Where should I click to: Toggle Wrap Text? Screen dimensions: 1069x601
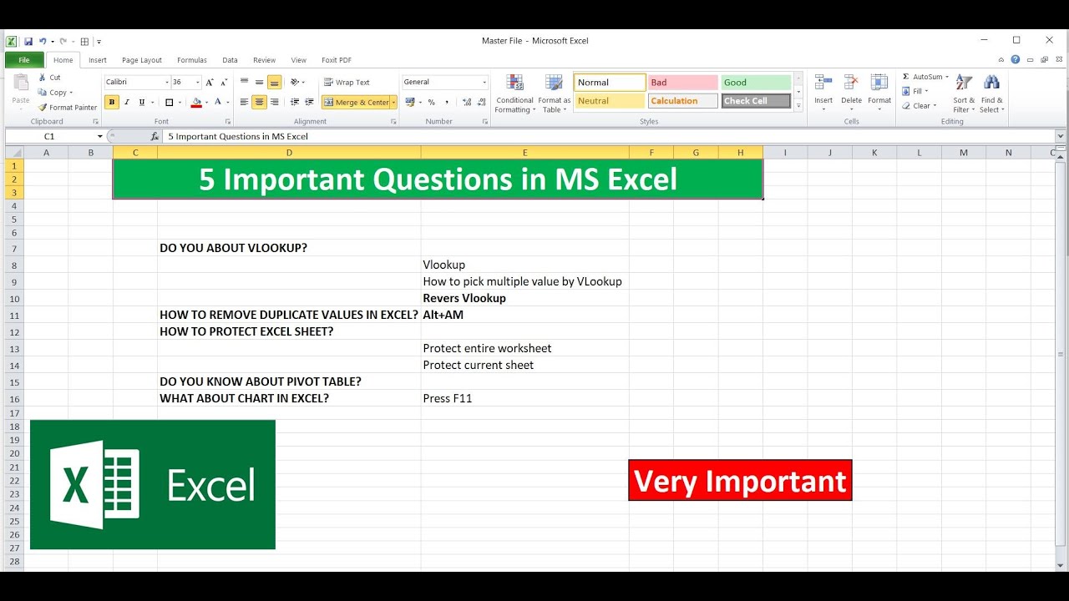(347, 82)
